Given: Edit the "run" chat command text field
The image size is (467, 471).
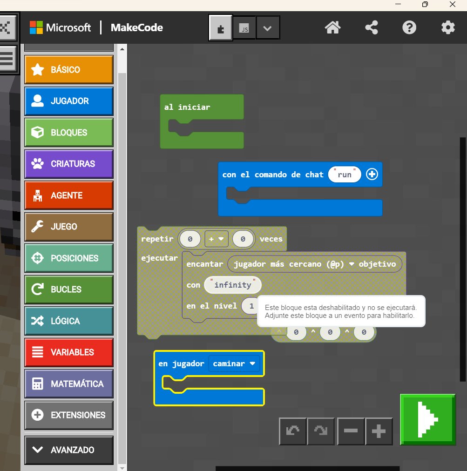Looking at the screenshot, I should pos(345,175).
